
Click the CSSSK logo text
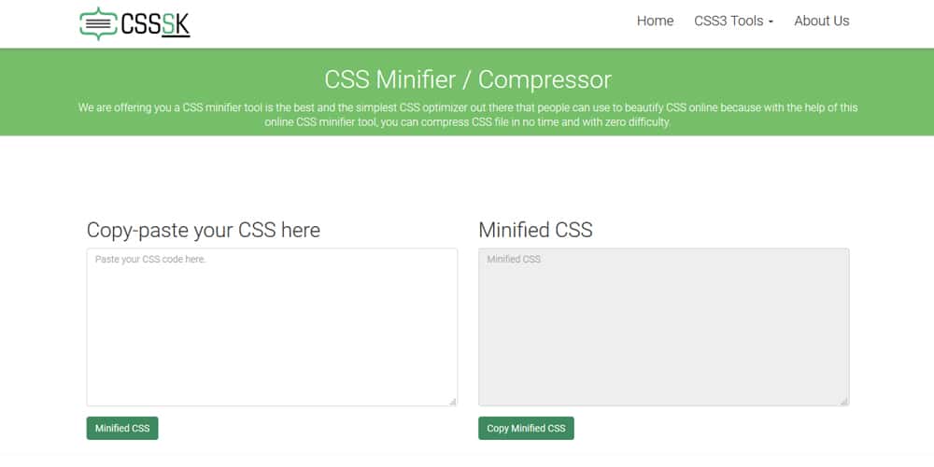pyautogui.click(x=155, y=24)
